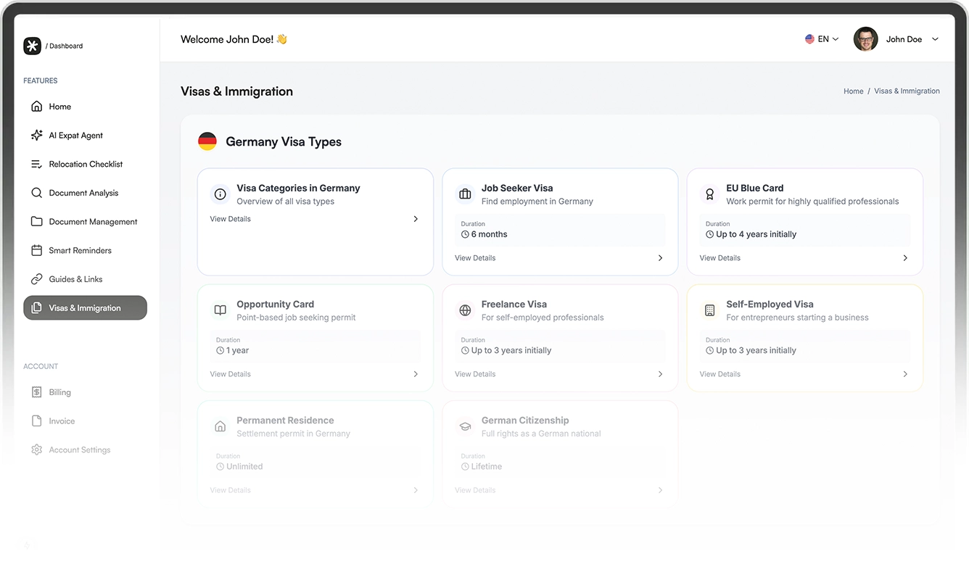969x580 pixels.
Task: Click John Doe's profile avatar
Action: pyautogui.click(x=866, y=39)
